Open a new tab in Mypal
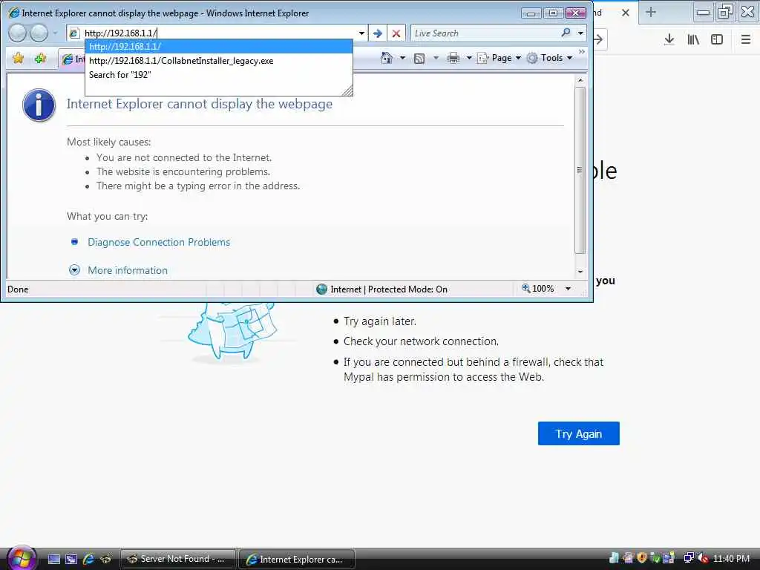The width and height of the screenshot is (760, 570). (x=651, y=12)
